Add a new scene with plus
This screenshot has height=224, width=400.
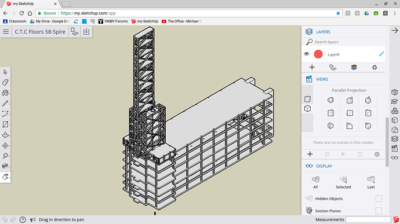click(x=310, y=154)
